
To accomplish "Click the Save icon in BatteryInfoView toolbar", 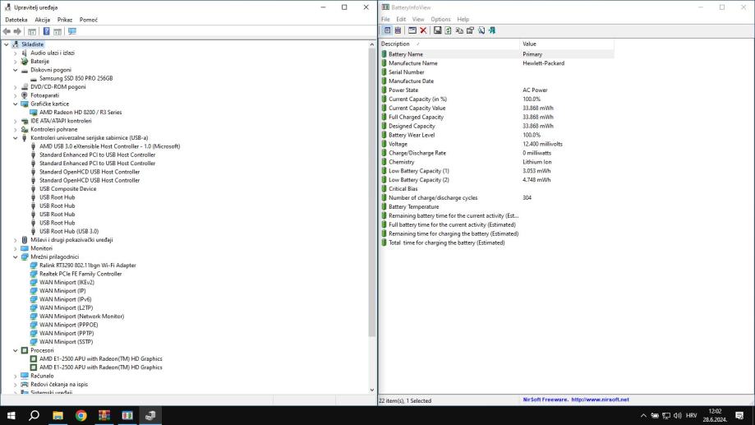I will [x=437, y=30].
